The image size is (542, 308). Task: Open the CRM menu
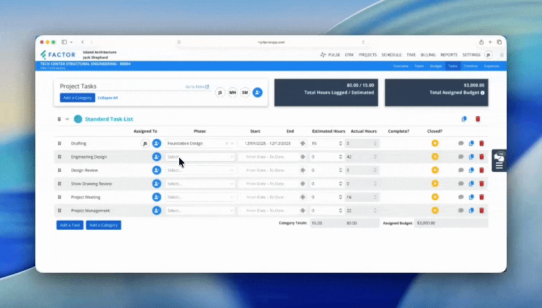(x=349, y=55)
